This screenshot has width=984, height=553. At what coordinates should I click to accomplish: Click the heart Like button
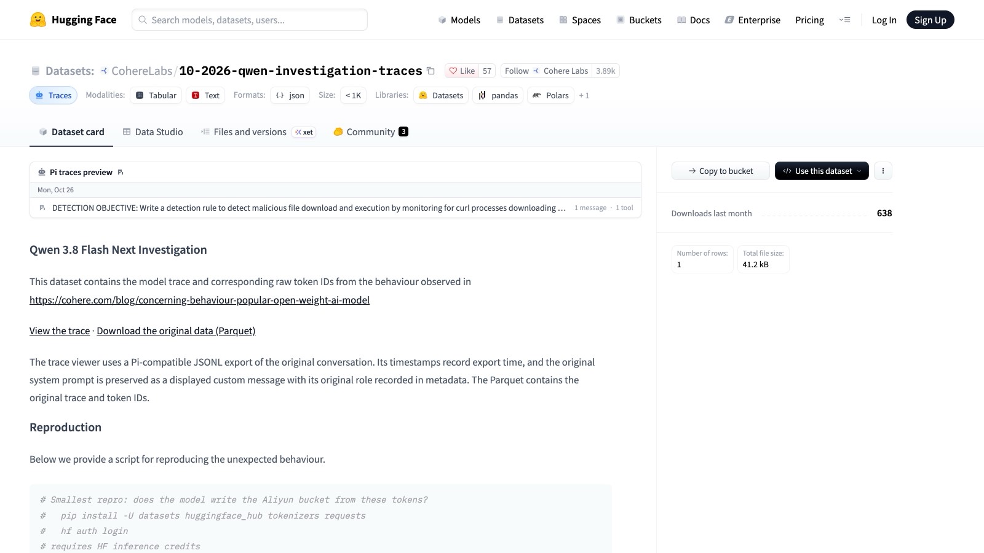(x=462, y=71)
